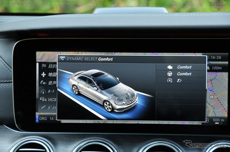This screenshot has height=152, width=230.
Task: Click the 16:26 clock display
Action: coord(216,57)
